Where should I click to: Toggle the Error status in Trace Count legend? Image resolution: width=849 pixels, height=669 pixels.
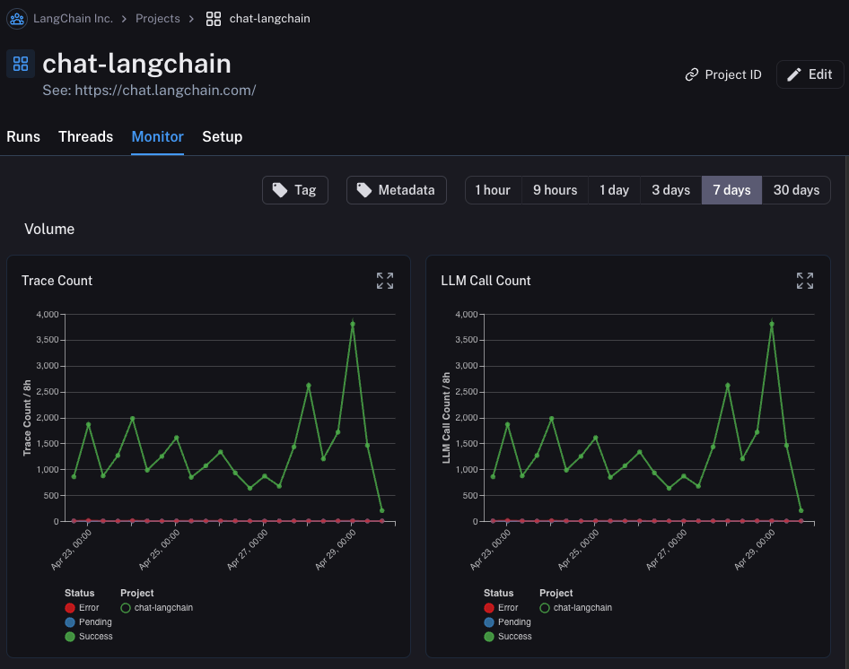[82, 608]
